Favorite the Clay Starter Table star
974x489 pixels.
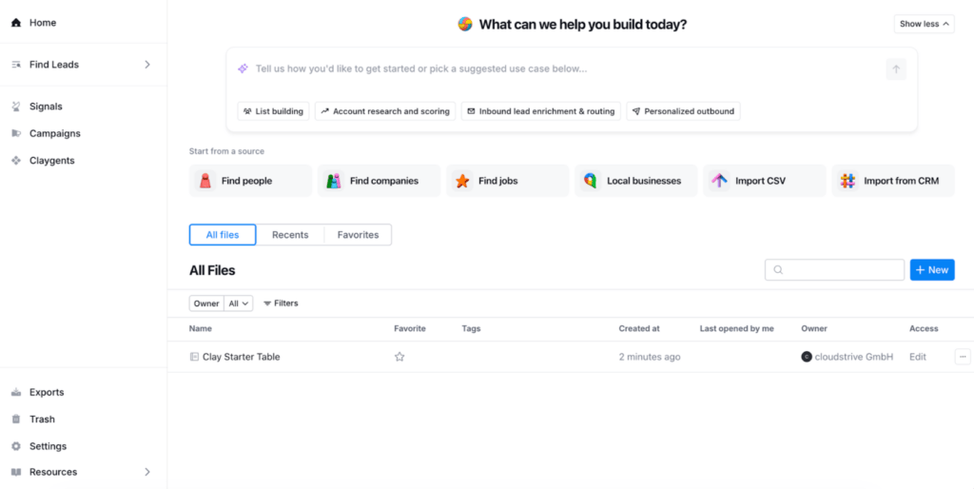click(399, 357)
